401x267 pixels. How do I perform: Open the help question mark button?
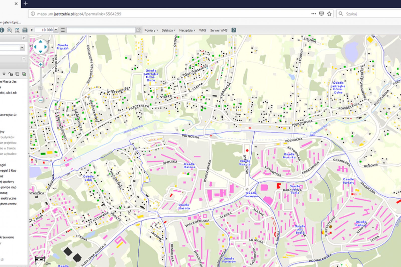(234, 30)
